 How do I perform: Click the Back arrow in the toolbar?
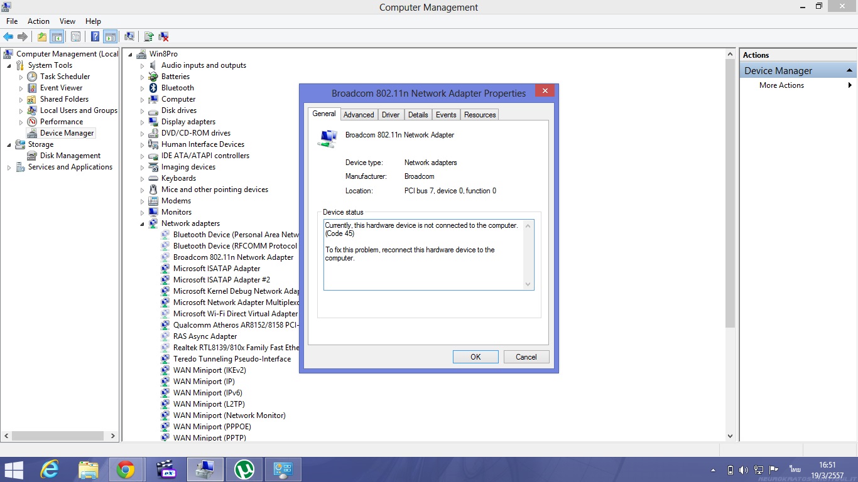[8, 36]
